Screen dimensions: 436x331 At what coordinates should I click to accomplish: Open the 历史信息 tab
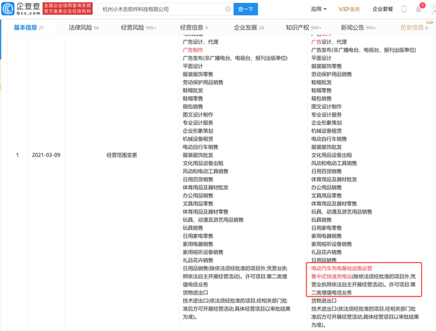411,27
